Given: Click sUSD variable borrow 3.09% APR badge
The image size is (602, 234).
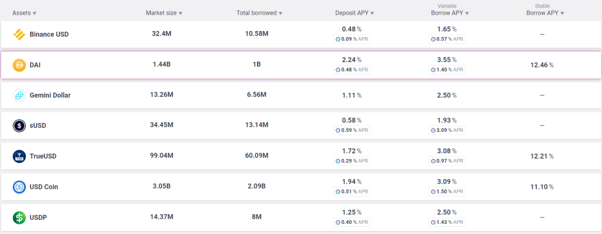Looking at the screenshot, I should tap(447, 131).
